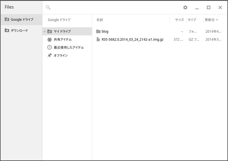Click the ダウンロード folder icon

click(7, 30)
